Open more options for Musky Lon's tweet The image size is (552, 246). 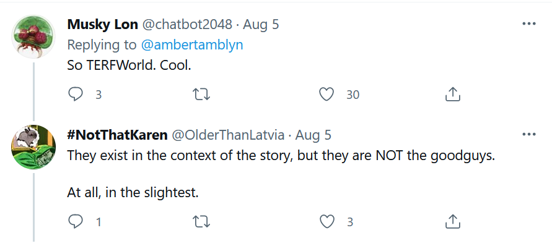[528, 24]
